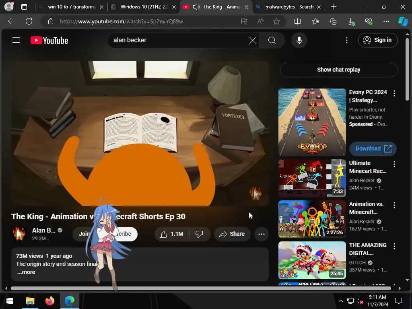
Task: Open the Favorites list icon
Action: click(x=315, y=21)
